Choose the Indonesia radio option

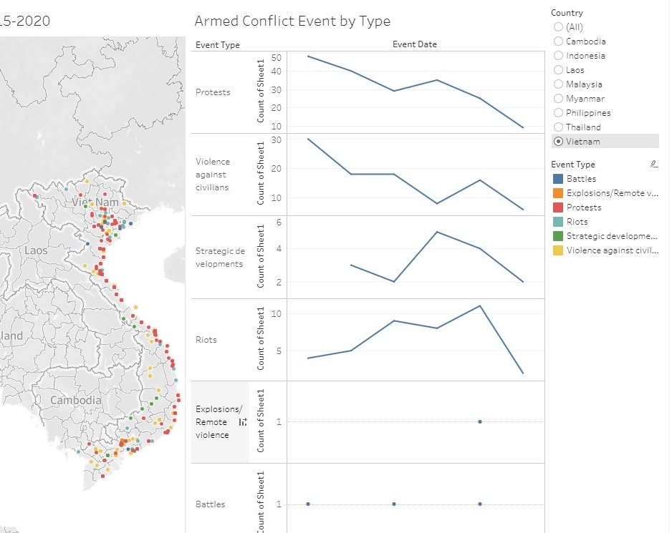coord(558,55)
